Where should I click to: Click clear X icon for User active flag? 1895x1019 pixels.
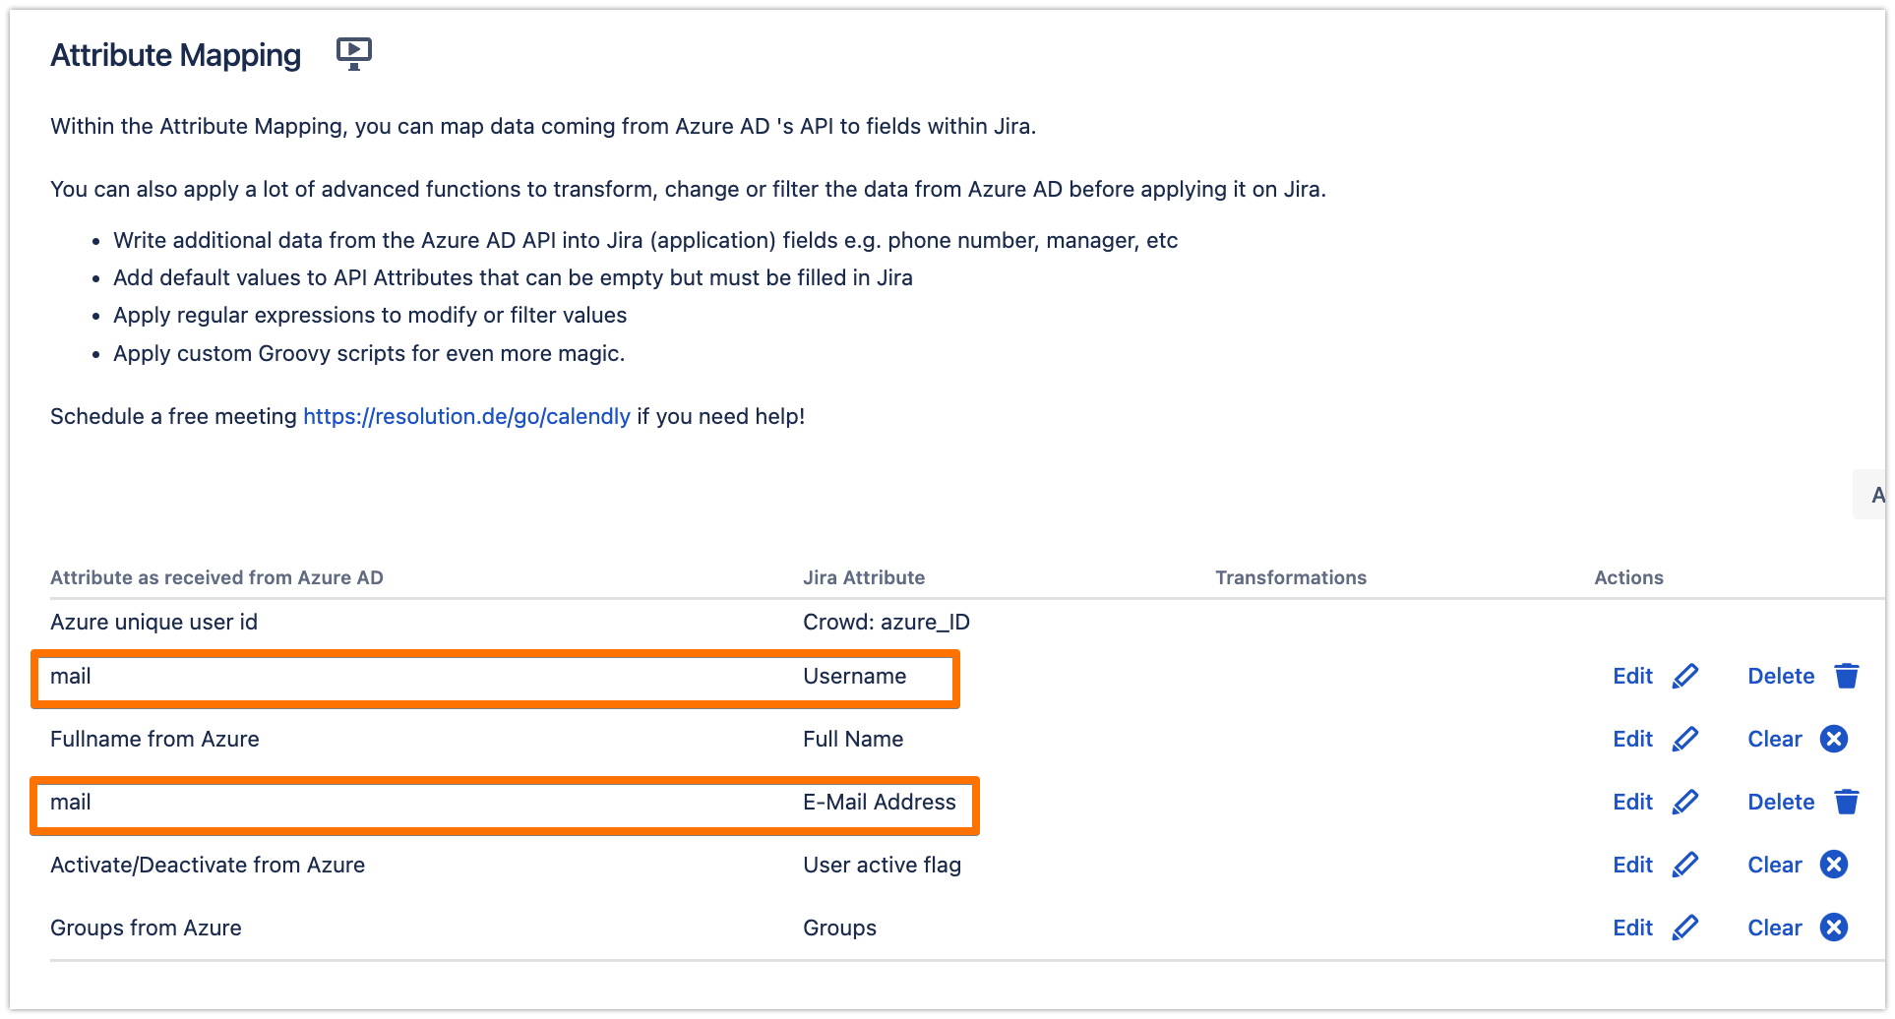coord(1834,865)
